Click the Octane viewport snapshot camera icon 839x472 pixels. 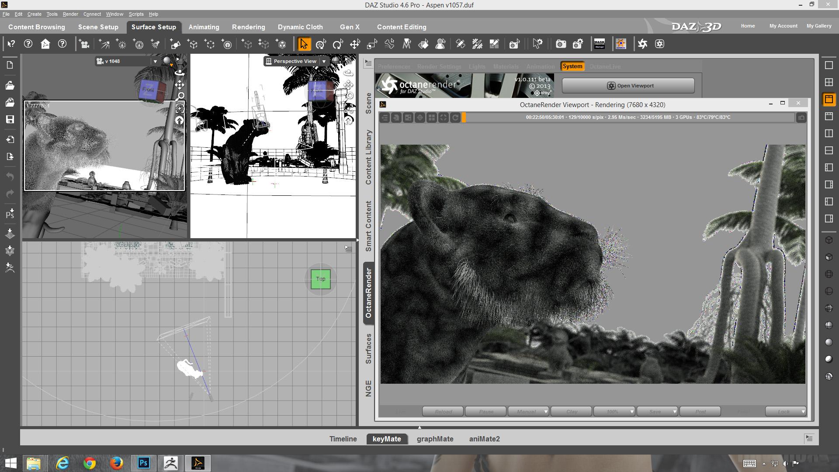pos(801,118)
